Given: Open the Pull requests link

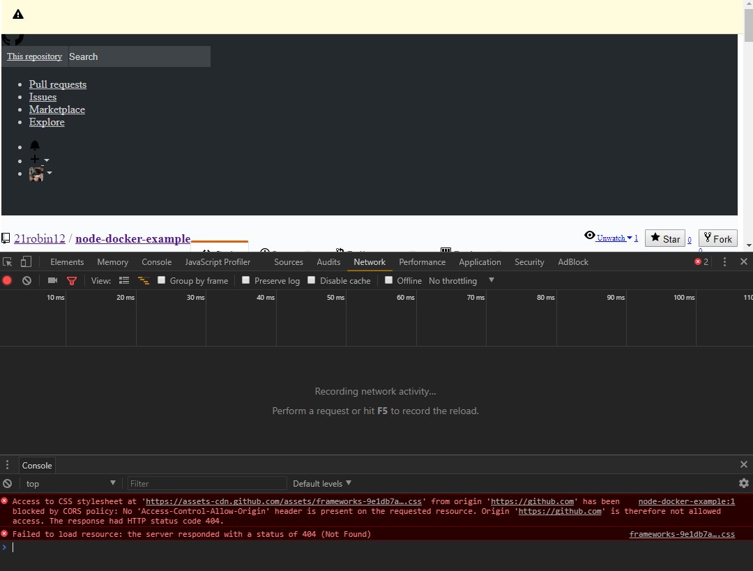Looking at the screenshot, I should pyautogui.click(x=58, y=84).
